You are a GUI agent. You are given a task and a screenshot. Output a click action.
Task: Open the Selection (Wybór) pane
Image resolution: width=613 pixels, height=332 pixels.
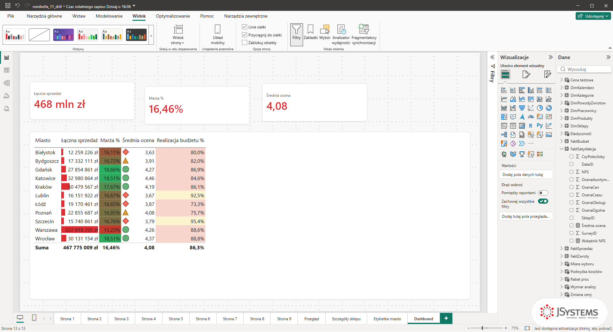pos(325,32)
